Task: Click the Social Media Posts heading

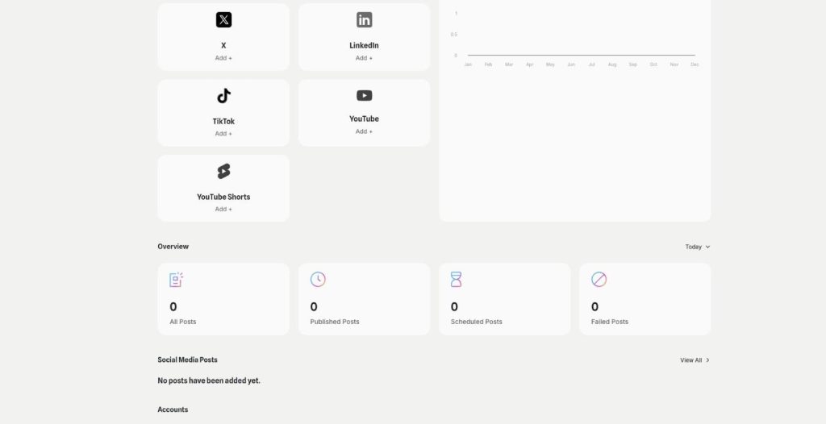Action: coord(187,360)
